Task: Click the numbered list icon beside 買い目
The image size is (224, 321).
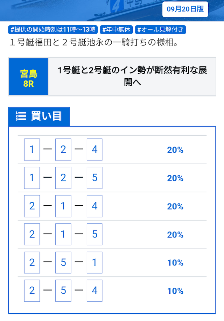Action: 21,116
